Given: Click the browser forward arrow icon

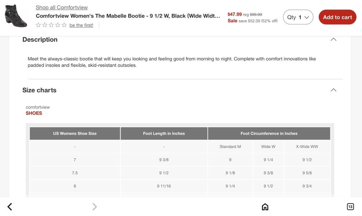Looking at the screenshot, I should click(94, 207).
